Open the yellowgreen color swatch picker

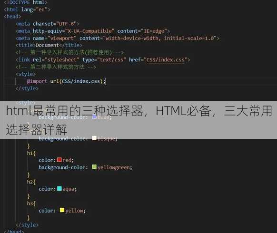pyautogui.click(x=94, y=167)
